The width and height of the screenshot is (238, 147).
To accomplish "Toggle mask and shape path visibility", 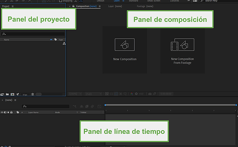I will pyautogui.click(x=116, y=94).
